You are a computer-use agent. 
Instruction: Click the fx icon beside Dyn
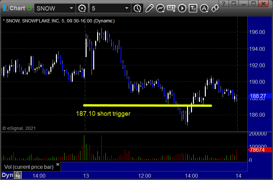(x=18, y=175)
